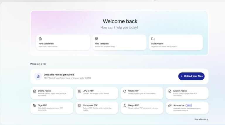Click 'Drop a file here to get started'
The width and height of the screenshot is (225, 125).
(x=59, y=75)
